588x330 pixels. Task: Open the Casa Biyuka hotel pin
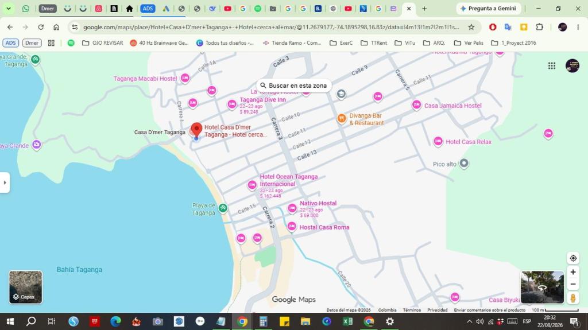pos(455,297)
